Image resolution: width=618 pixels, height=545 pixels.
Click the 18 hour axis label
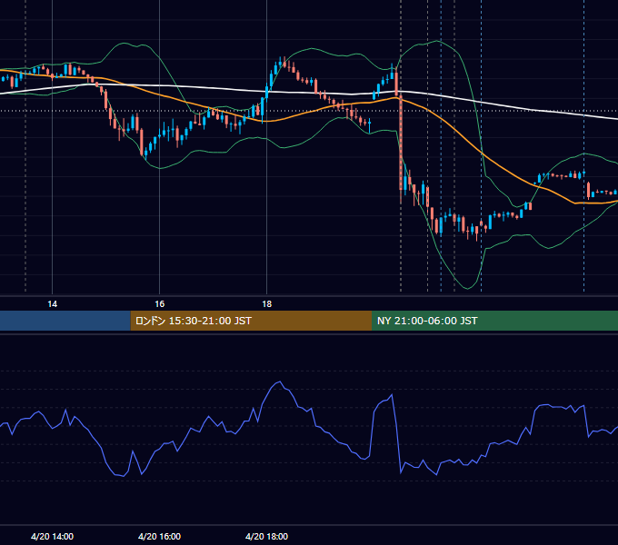[x=267, y=304]
